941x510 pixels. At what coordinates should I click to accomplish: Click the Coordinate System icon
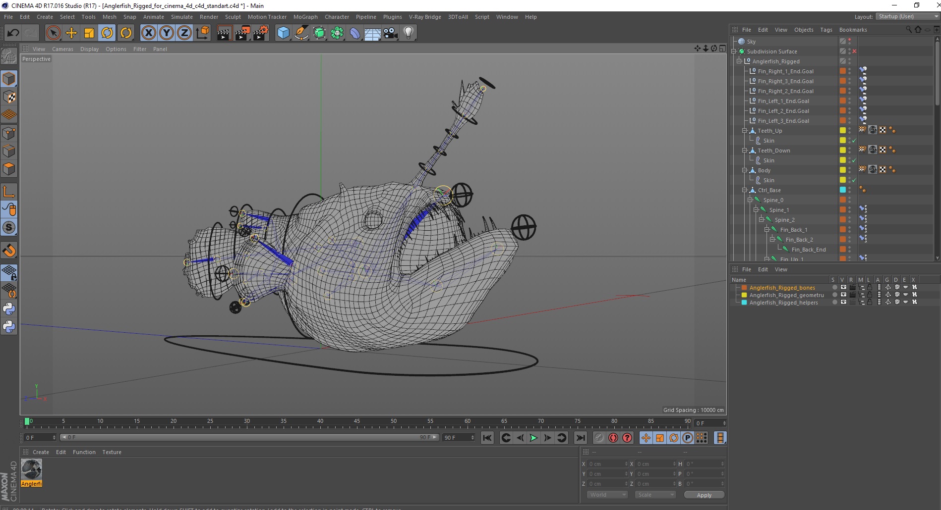(x=202, y=33)
